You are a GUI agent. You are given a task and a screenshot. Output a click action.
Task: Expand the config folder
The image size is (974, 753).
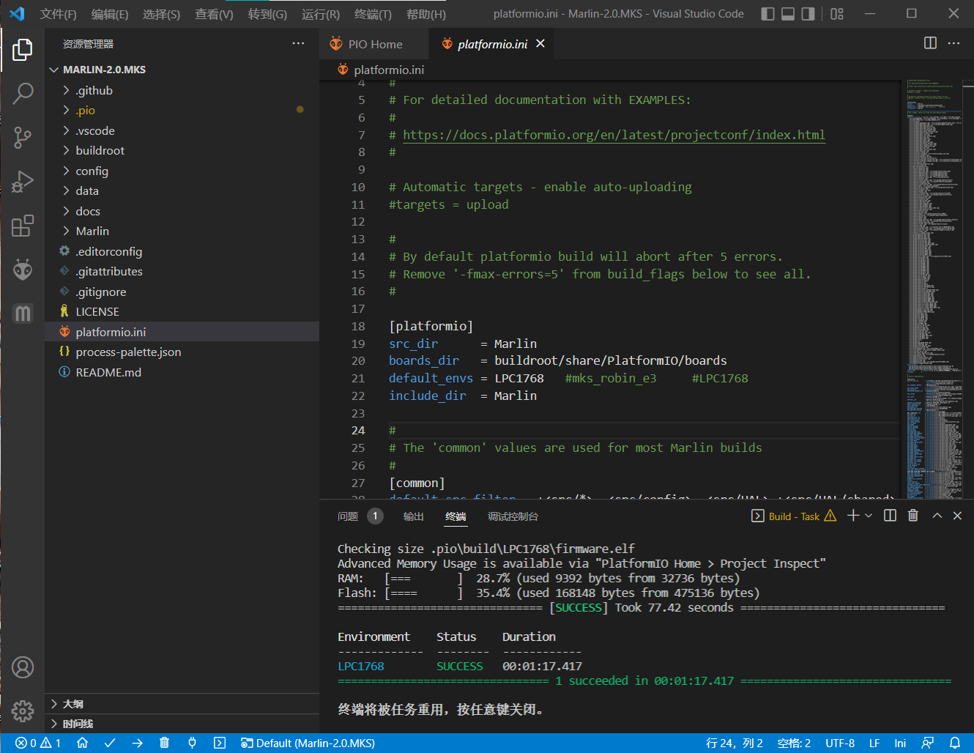182,171
